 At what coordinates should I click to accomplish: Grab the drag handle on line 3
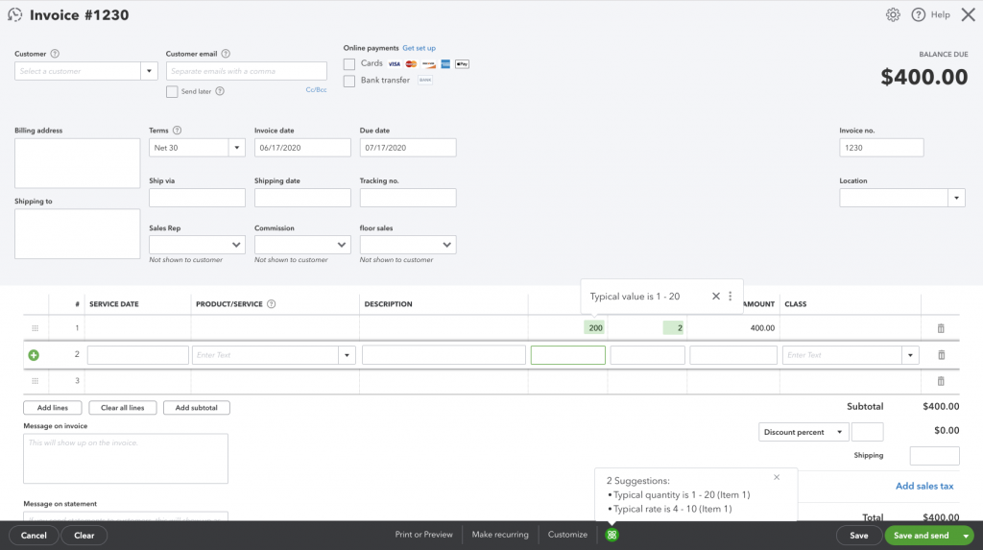pyautogui.click(x=36, y=381)
